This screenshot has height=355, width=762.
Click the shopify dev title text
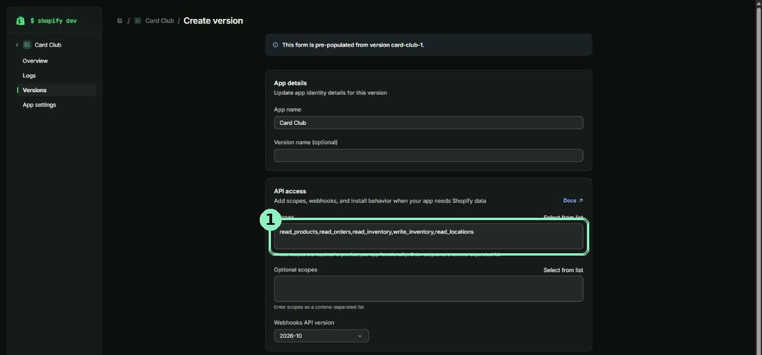53,21
